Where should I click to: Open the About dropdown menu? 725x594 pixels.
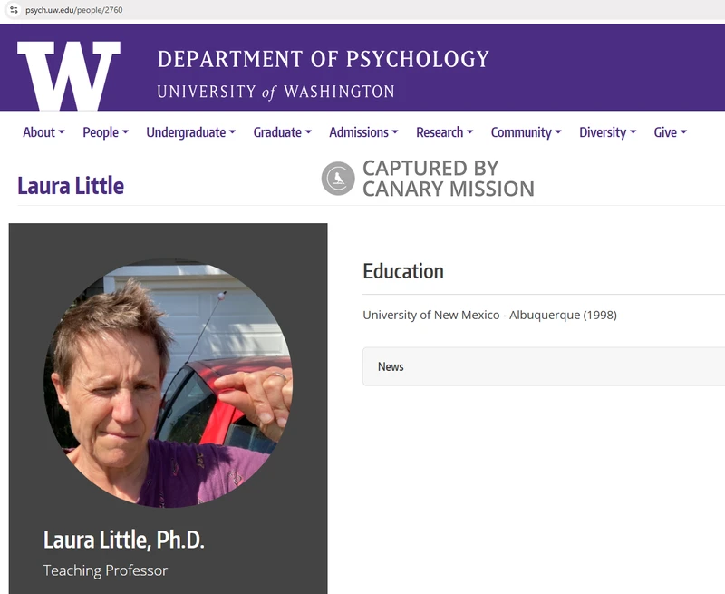click(x=43, y=132)
